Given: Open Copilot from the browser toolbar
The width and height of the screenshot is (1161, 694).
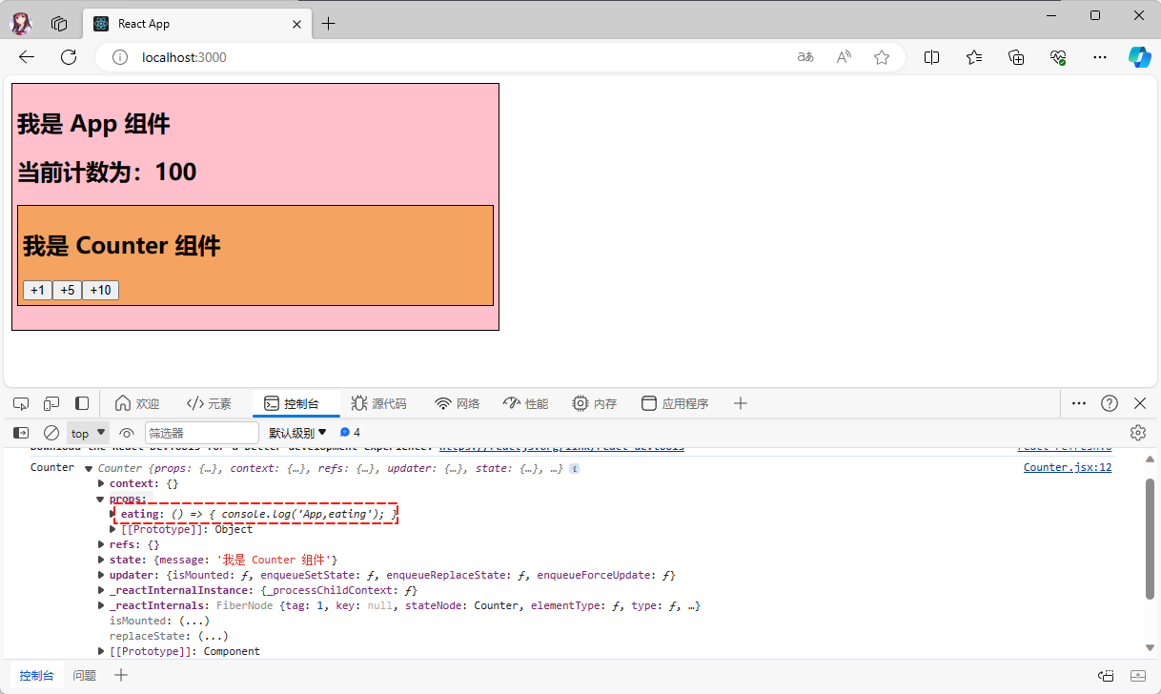Looking at the screenshot, I should [1140, 57].
